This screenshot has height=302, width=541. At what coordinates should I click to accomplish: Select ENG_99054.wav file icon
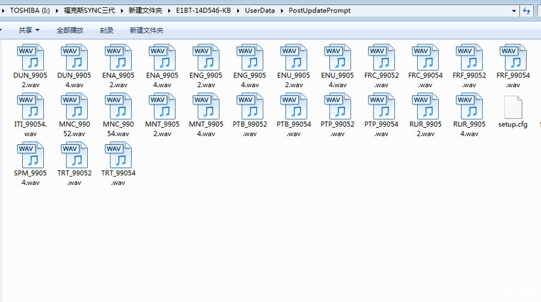click(x=249, y=57)
